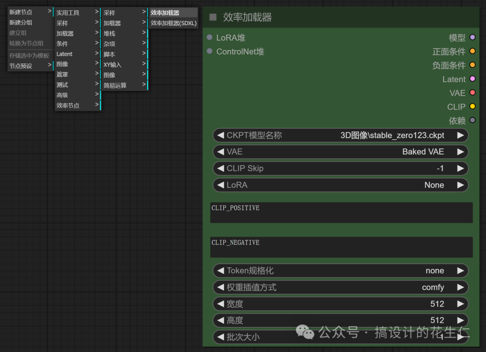Select 效率加载器 menu entry
This screenshot has height=352, width=486.
(174, 13)
